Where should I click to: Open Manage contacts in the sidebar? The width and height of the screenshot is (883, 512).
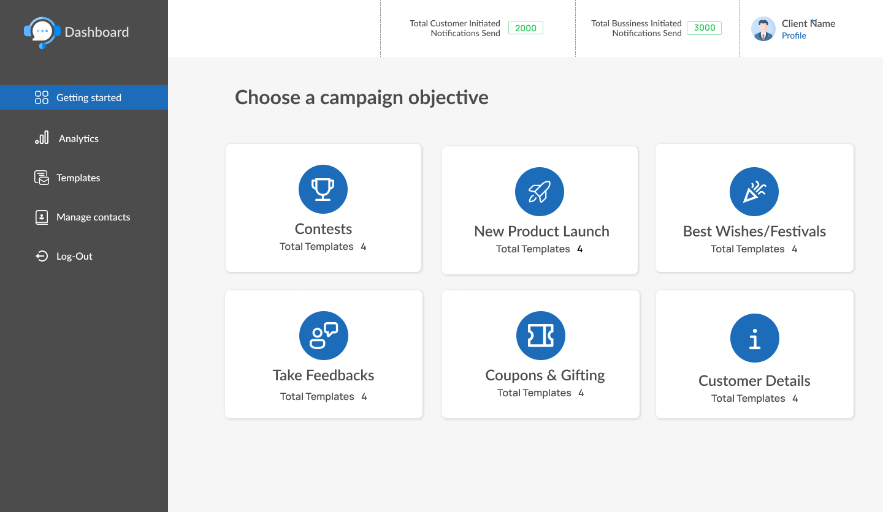click(93, 217)
